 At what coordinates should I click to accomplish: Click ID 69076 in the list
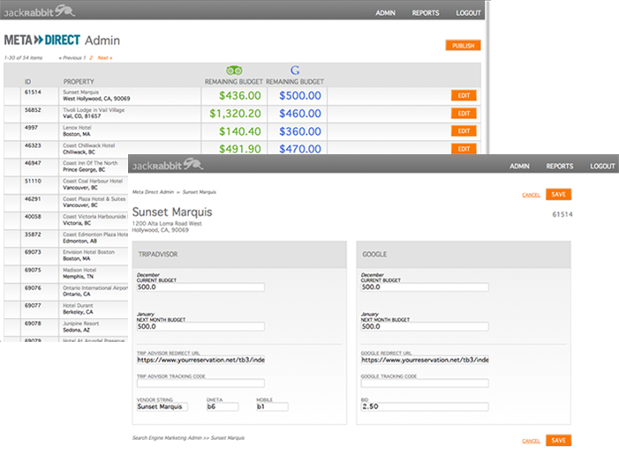tap(33, 288)
